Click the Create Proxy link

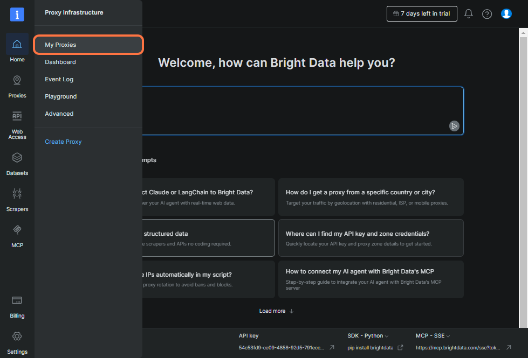pyautogui.click(x=63, y=142)
